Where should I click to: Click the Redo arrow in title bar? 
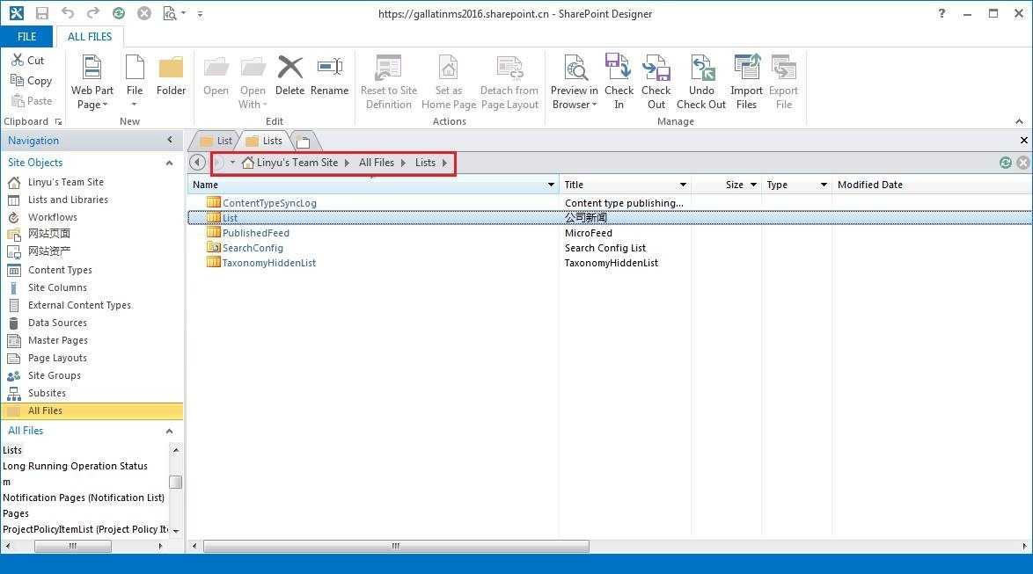click(x=93, y=13)
